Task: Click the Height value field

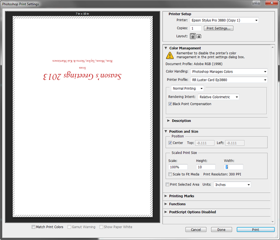Action: (x=206, y=167)
